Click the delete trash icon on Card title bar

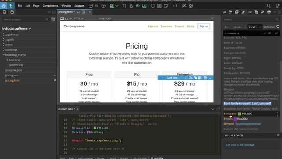pos(205,78)
